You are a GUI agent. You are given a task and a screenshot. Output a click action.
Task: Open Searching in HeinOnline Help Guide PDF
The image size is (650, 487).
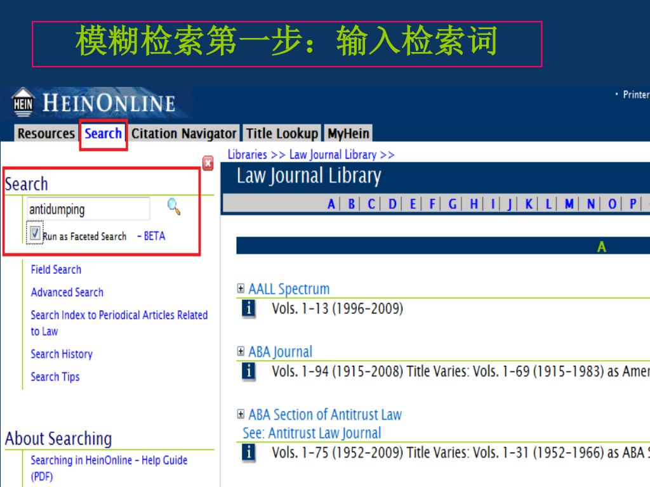pos(109,468)
